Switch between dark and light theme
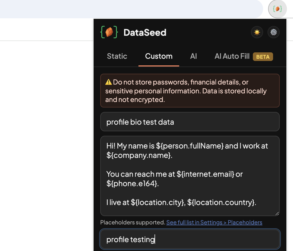 pos(257,32)
